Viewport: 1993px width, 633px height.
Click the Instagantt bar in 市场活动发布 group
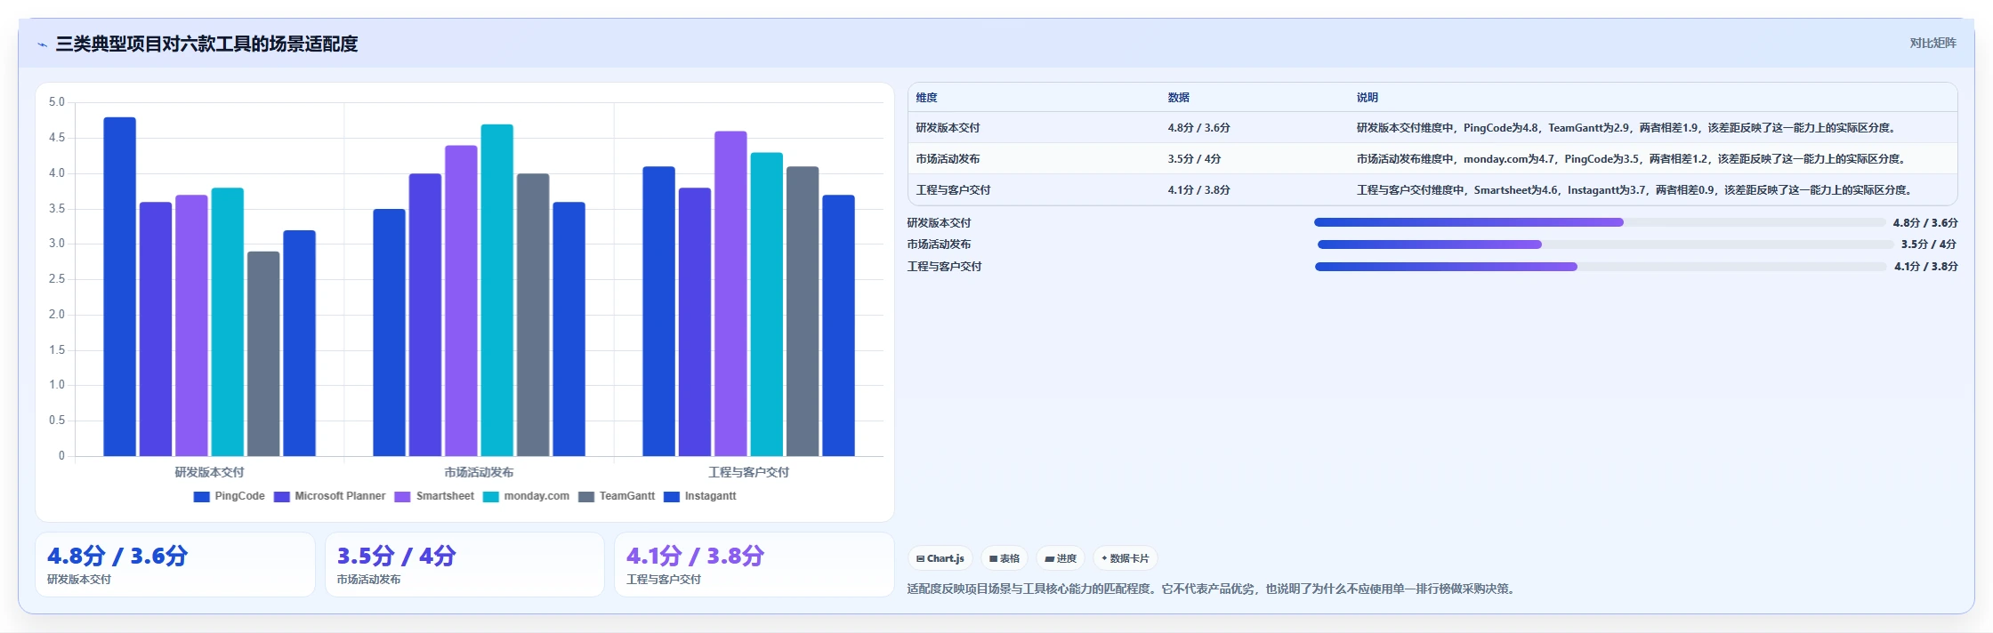(x=569, y=329)
